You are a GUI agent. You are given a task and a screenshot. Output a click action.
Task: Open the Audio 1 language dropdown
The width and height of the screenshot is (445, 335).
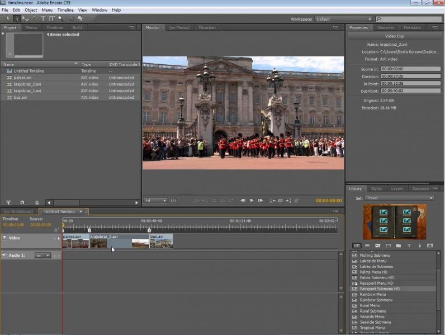[x=42, y=255]
